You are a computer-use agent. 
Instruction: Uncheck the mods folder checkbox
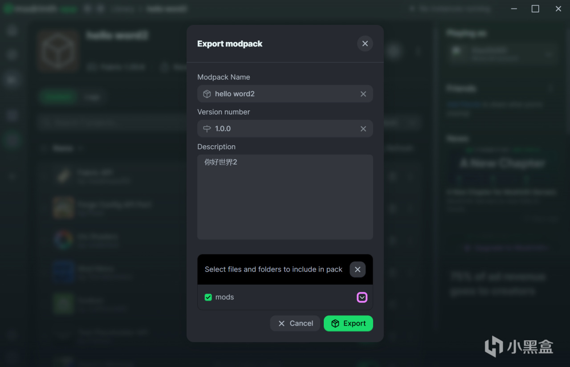tap(208, 297)
